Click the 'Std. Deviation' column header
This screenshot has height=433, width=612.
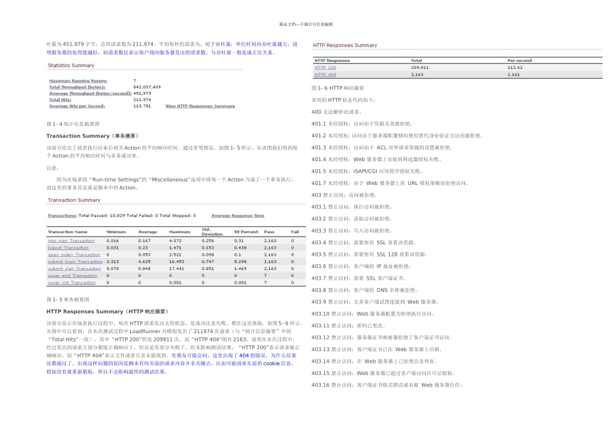213,232
